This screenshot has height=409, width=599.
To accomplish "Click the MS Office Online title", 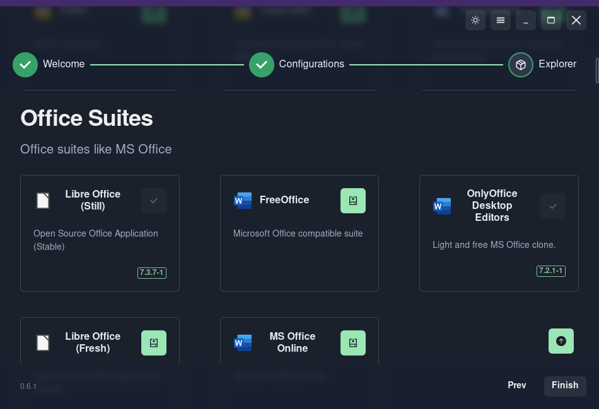I will point(292,342).
